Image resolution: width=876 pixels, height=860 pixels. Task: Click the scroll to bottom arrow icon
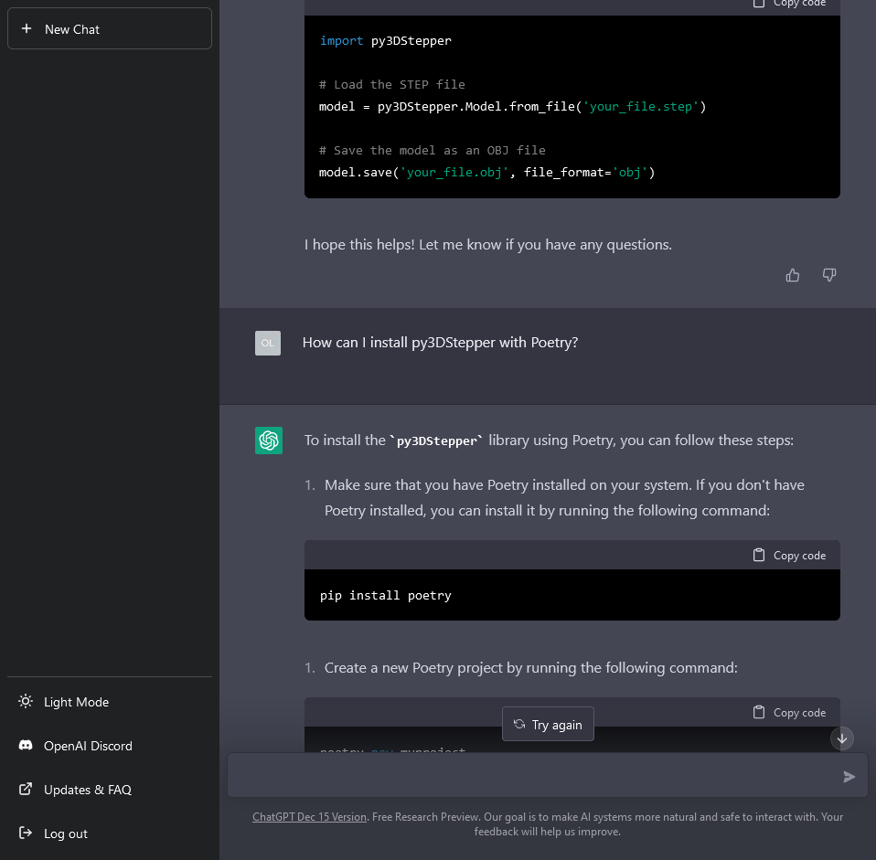pos(842,738)
